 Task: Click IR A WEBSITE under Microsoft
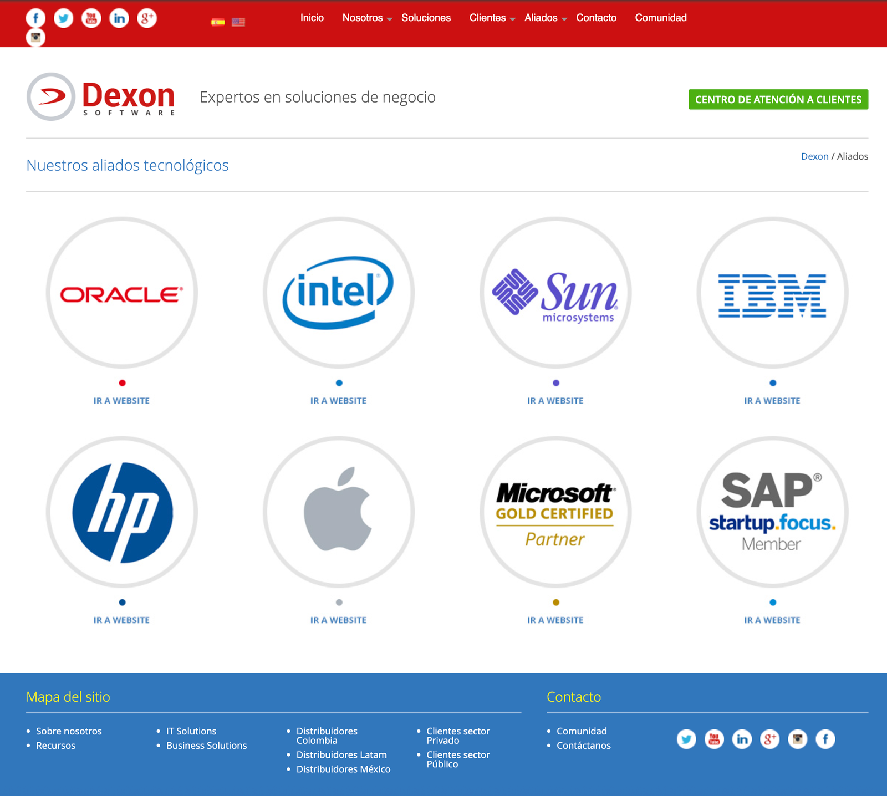tap(555, 620)
